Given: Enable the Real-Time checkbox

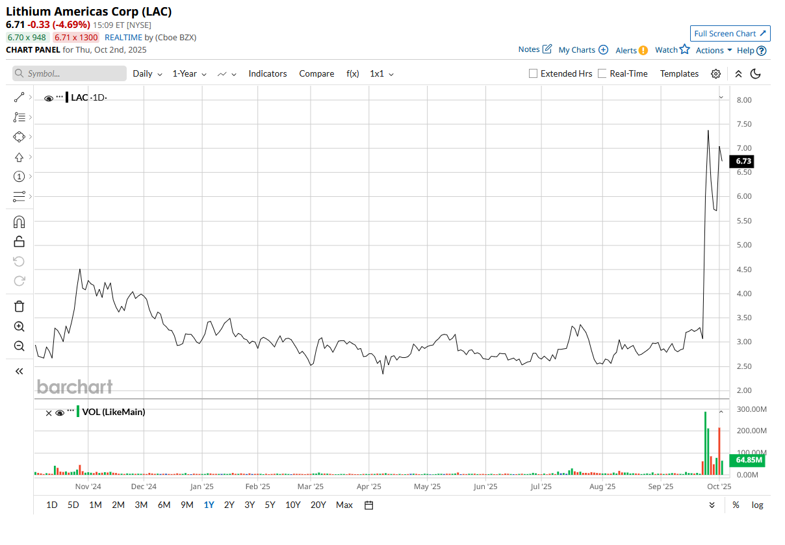Looking at the screenshot, I should click(x=602, y=73).
